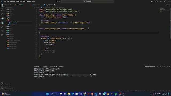The height and width of the screenshot is (96, 171).
Task: Click the command center search box
Action: [87, 2]
